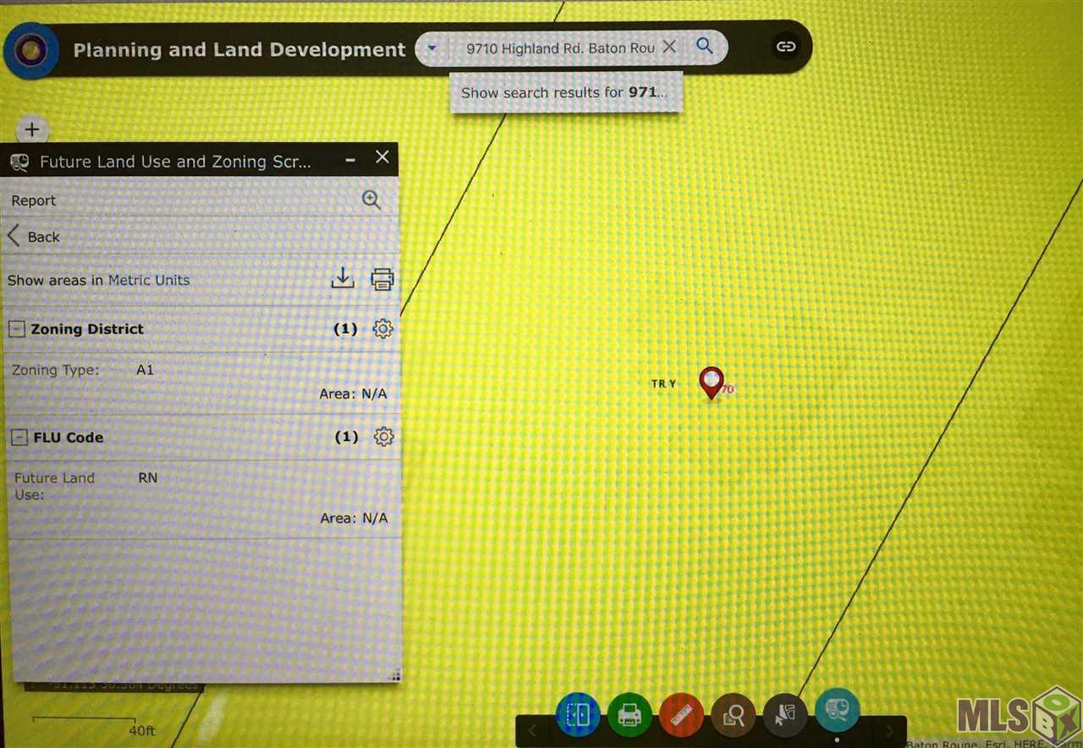
Task: Click the green print widget icon
Action: click(629, 716)
